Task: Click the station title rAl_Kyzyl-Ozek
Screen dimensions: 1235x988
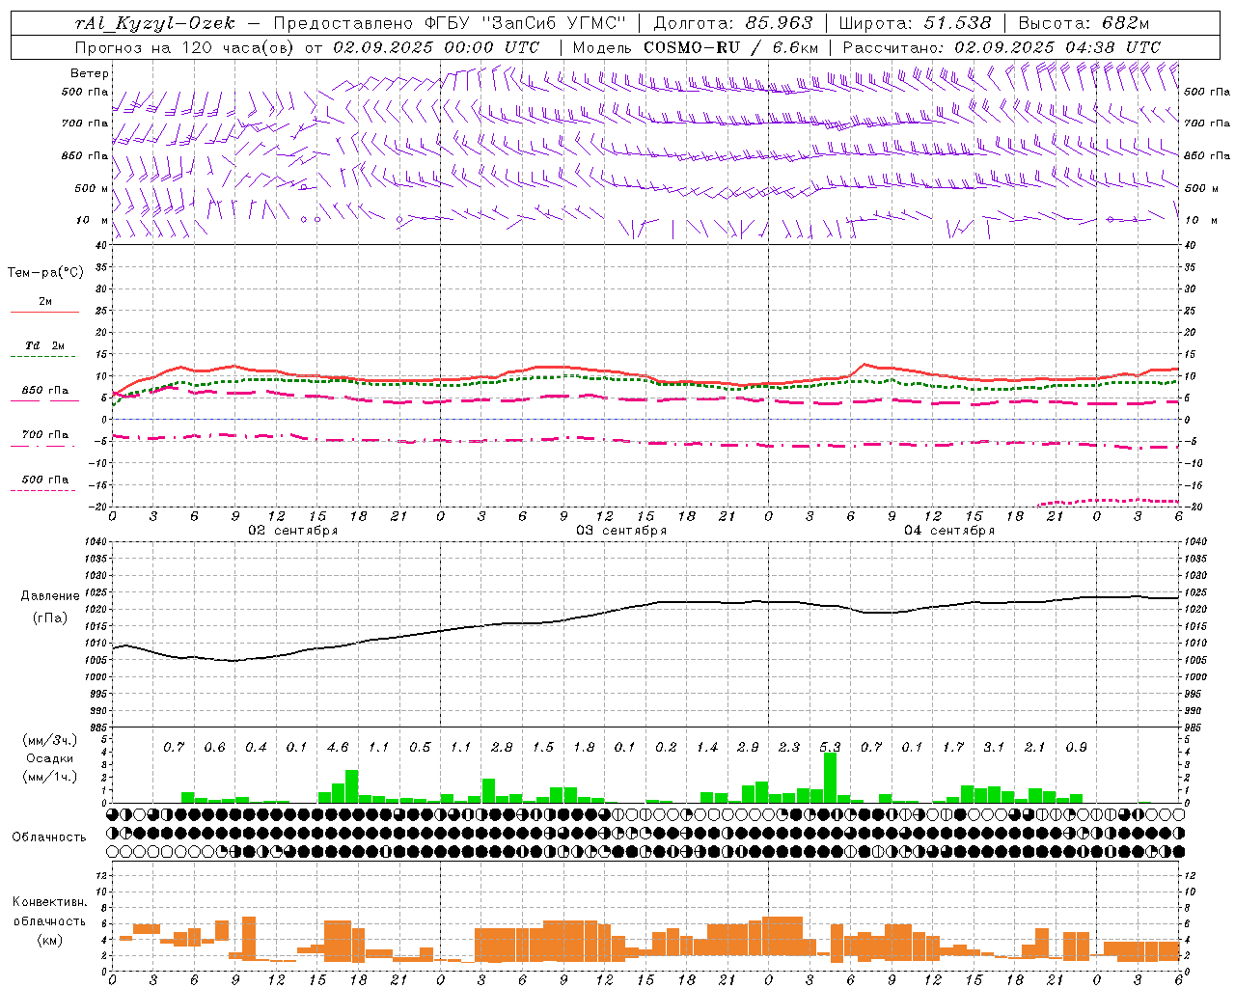Action: [154, 23]
